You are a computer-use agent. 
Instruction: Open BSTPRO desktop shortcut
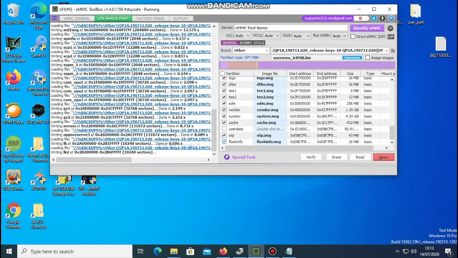click(38, 180)
